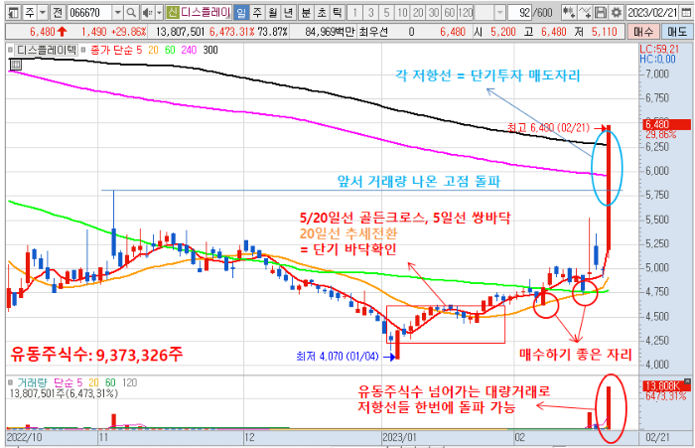
Task: Click the 종가 단순 moving average legend
Action: (110, 50)
